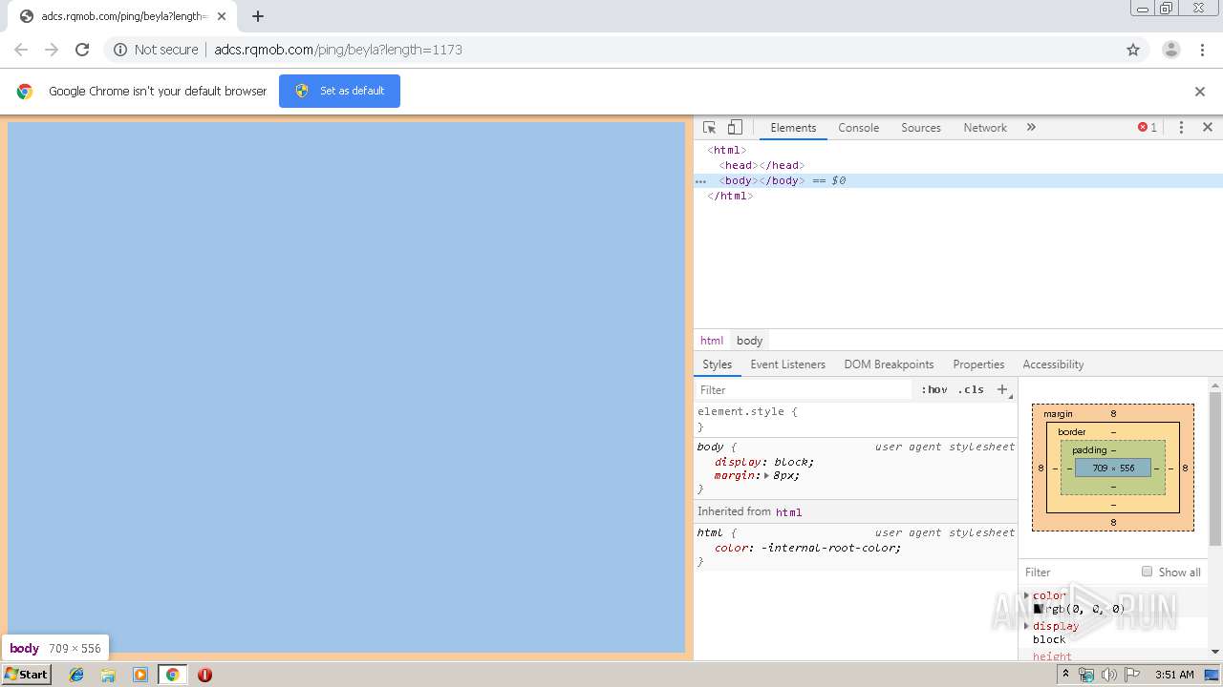
Task: Toggle the .cls class editor button
Action: 971,389
